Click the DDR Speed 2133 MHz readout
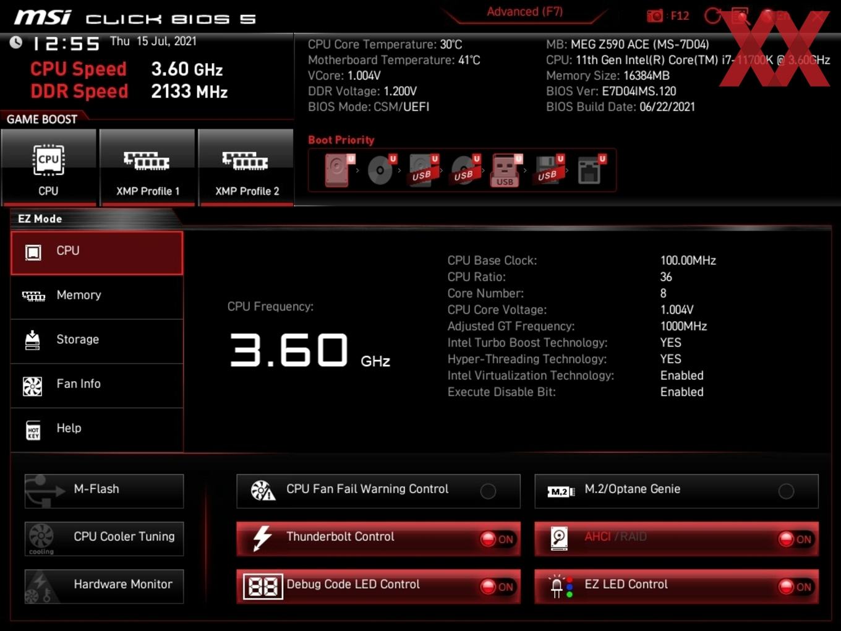Image resolution: width=841 pixels, height=631 pixels. pos(129,92)
